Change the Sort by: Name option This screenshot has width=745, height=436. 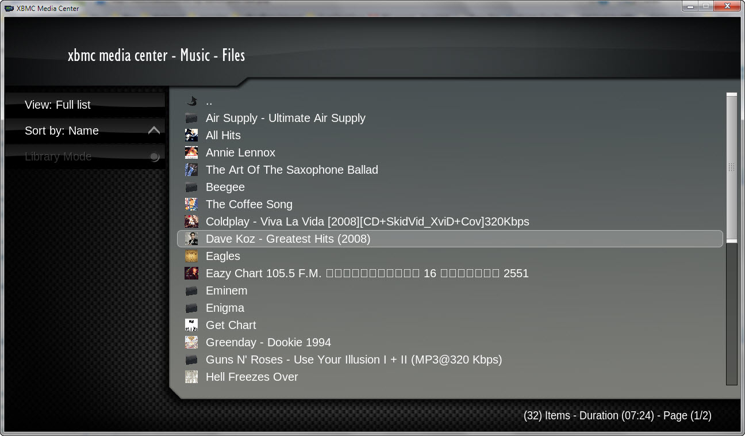point(62,131)
